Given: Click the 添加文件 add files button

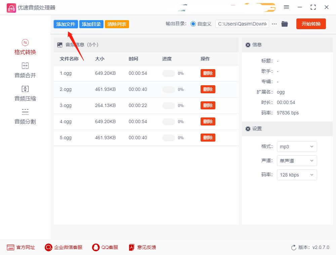Looking at the screenshot, I should click(x=66, y=24).
